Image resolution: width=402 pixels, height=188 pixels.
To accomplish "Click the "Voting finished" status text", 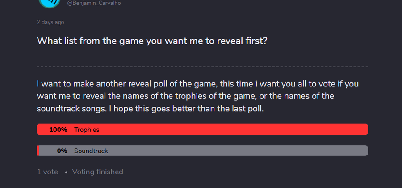I will coord(97,172).
